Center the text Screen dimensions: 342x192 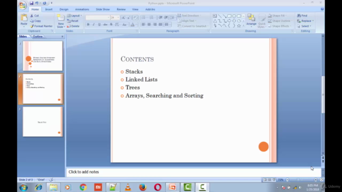[x=149, y=25]
